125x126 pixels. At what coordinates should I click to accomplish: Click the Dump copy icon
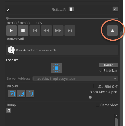[x=9, y=110]
